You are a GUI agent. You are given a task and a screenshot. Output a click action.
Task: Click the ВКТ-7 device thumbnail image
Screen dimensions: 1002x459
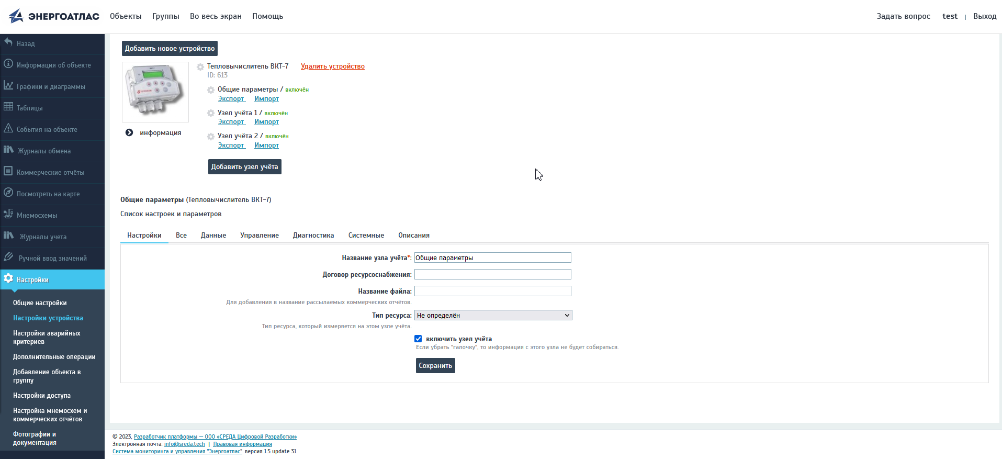[x=155, y=92]
